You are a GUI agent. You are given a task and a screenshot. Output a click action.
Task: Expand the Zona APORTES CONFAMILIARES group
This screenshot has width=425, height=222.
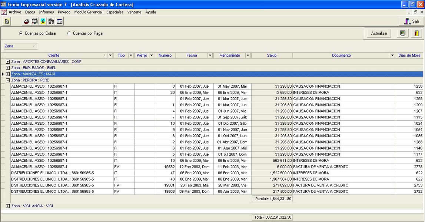point(8,62)
